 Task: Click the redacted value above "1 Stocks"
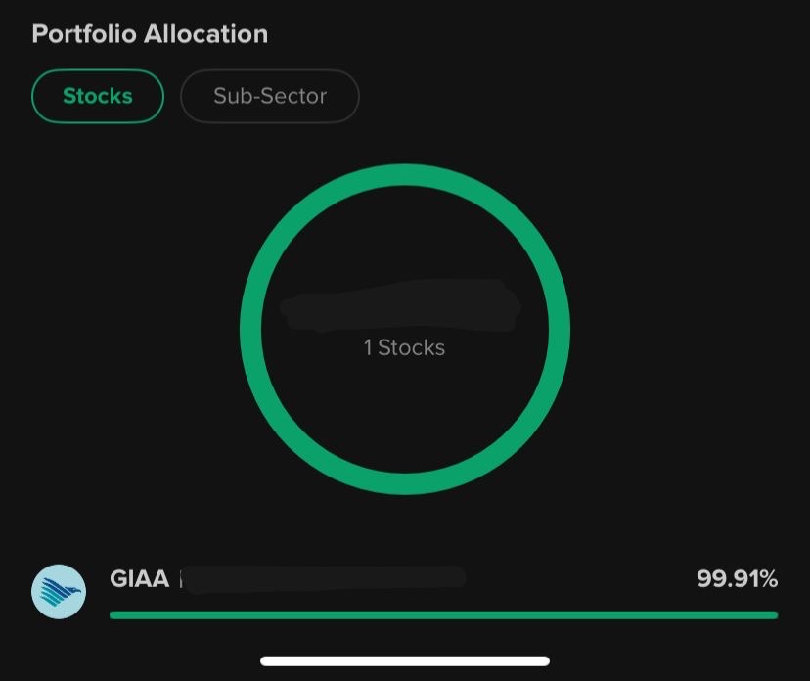(x=401, y=308)
